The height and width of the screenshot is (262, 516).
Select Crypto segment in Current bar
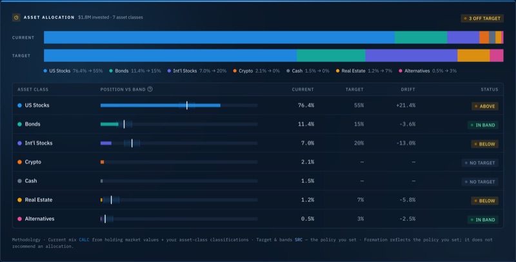coord(484,37)
